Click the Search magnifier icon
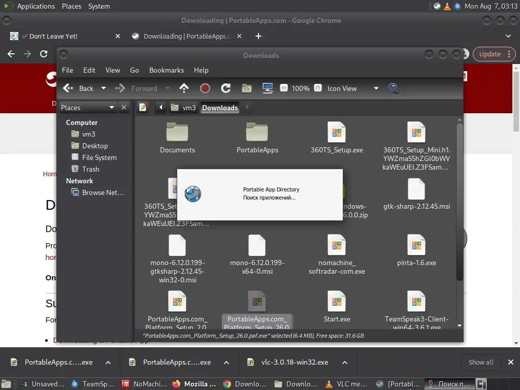The width and height of the screenshot is (520, 390). coord(393,88)
